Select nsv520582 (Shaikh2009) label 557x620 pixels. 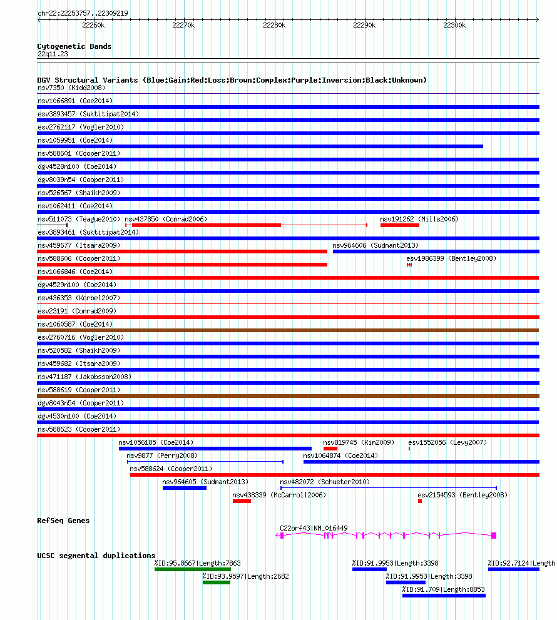pos(79,350)
